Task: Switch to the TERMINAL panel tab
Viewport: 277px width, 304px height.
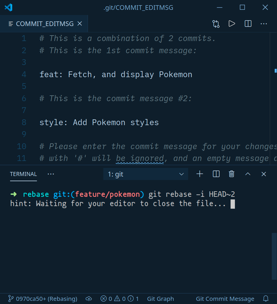Action: point(23,174)
